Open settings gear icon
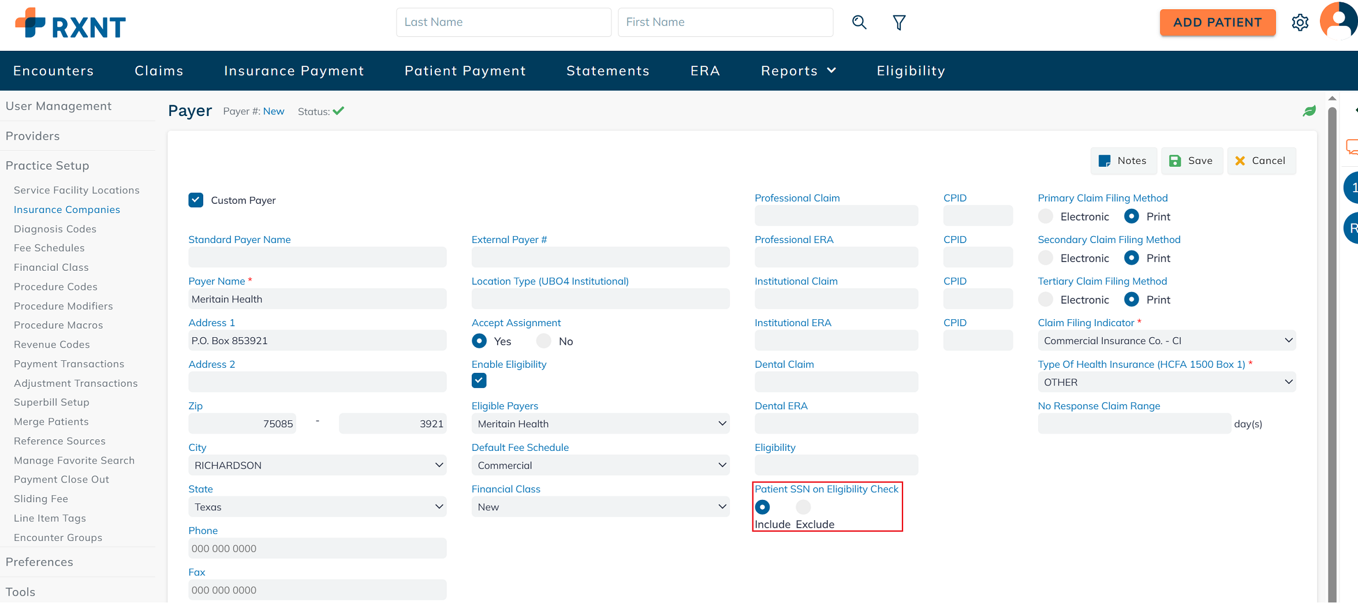This screenshot has height=605, width=1358. click(x=1300, y=23)
